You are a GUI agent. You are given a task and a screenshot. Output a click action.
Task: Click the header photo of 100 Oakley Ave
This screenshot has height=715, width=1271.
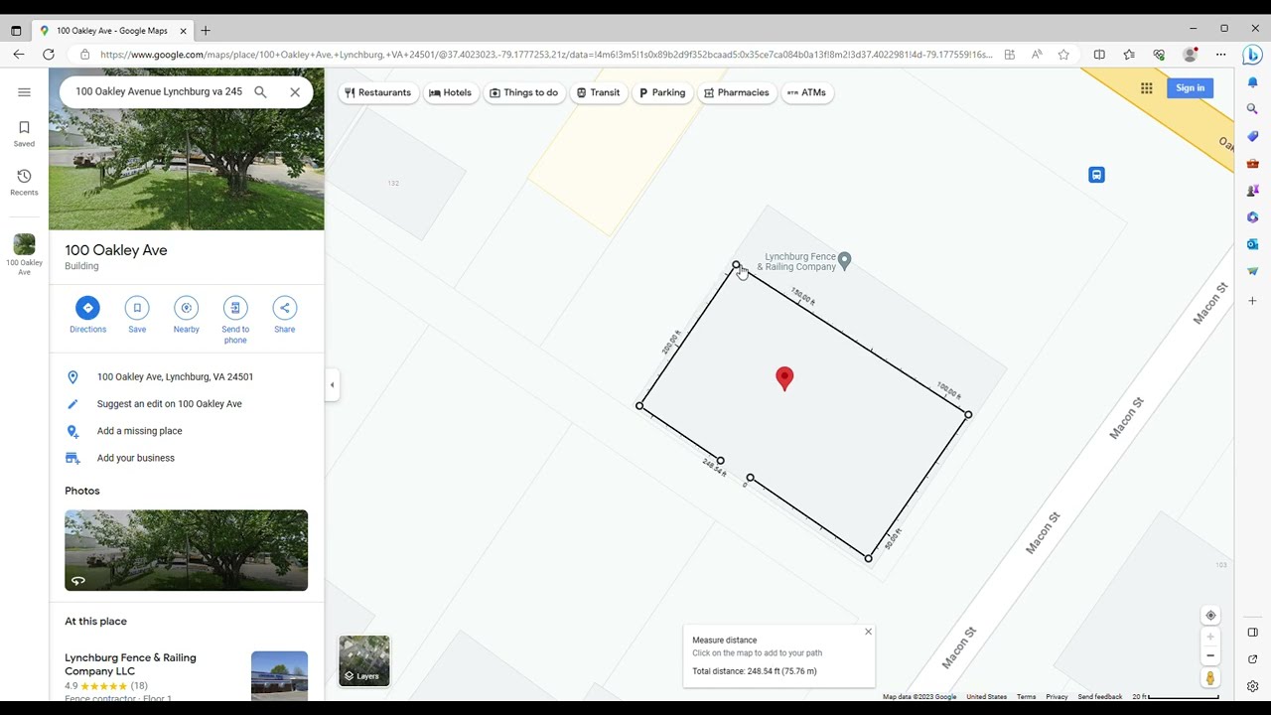click(187, 149)
